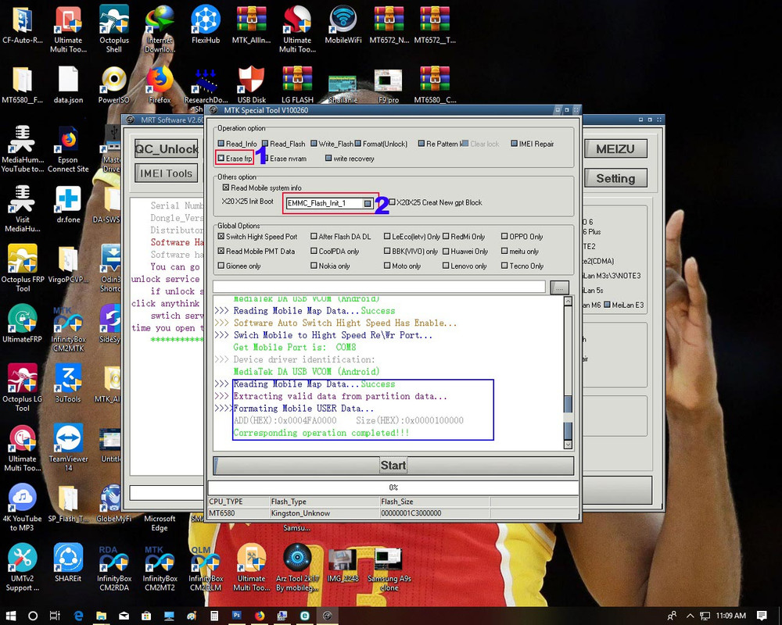Launch TeamViewer 14 from desktop
This screenshot has width=782, height=625.
pos(68,448)
